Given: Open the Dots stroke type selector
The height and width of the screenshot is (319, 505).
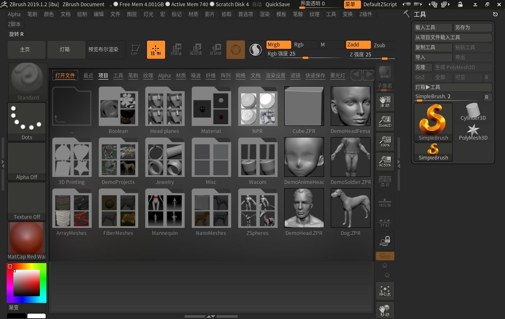Looking at the screenshot, I should [27, 121].
